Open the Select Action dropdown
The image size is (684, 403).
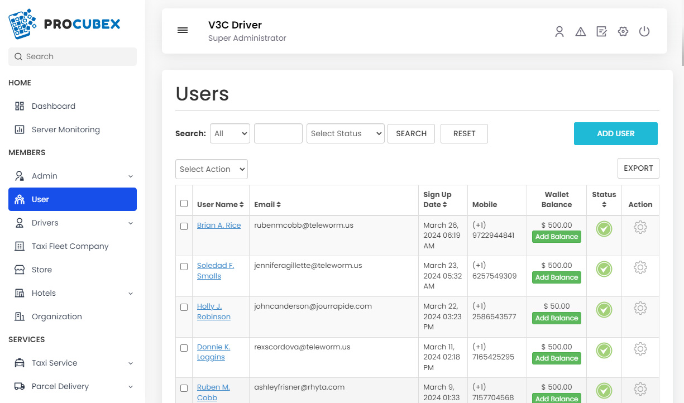(212, 169)
